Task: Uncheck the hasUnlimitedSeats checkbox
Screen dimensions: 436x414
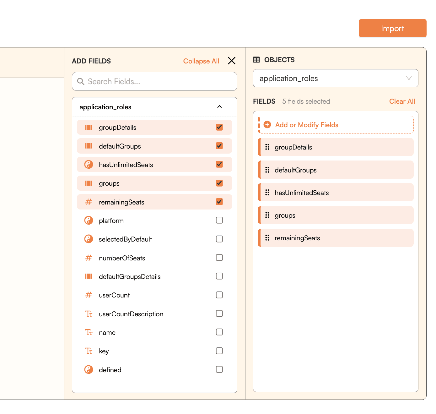Action: (x=219, y=164)
